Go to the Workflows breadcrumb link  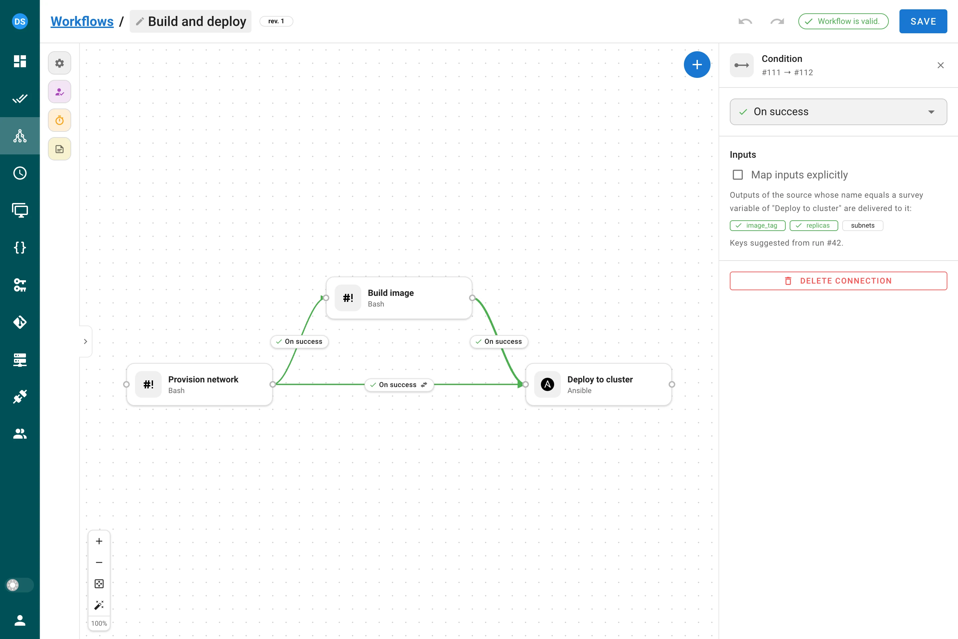pos(82,21)
